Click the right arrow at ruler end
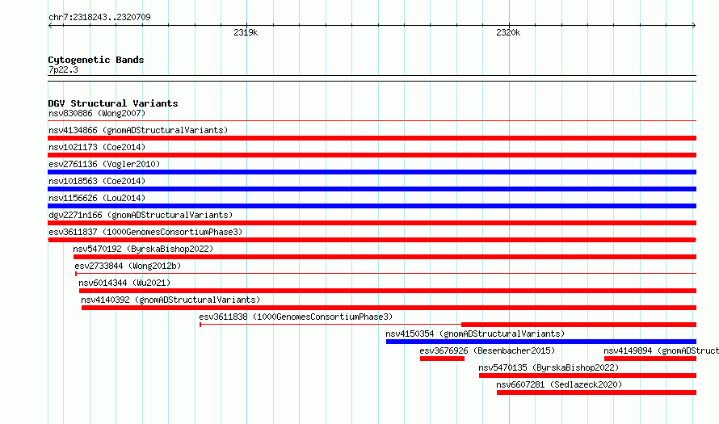719x424 pixels. (x=694, y=26)
